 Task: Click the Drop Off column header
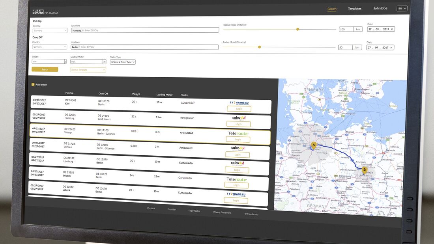click(103, 93)
